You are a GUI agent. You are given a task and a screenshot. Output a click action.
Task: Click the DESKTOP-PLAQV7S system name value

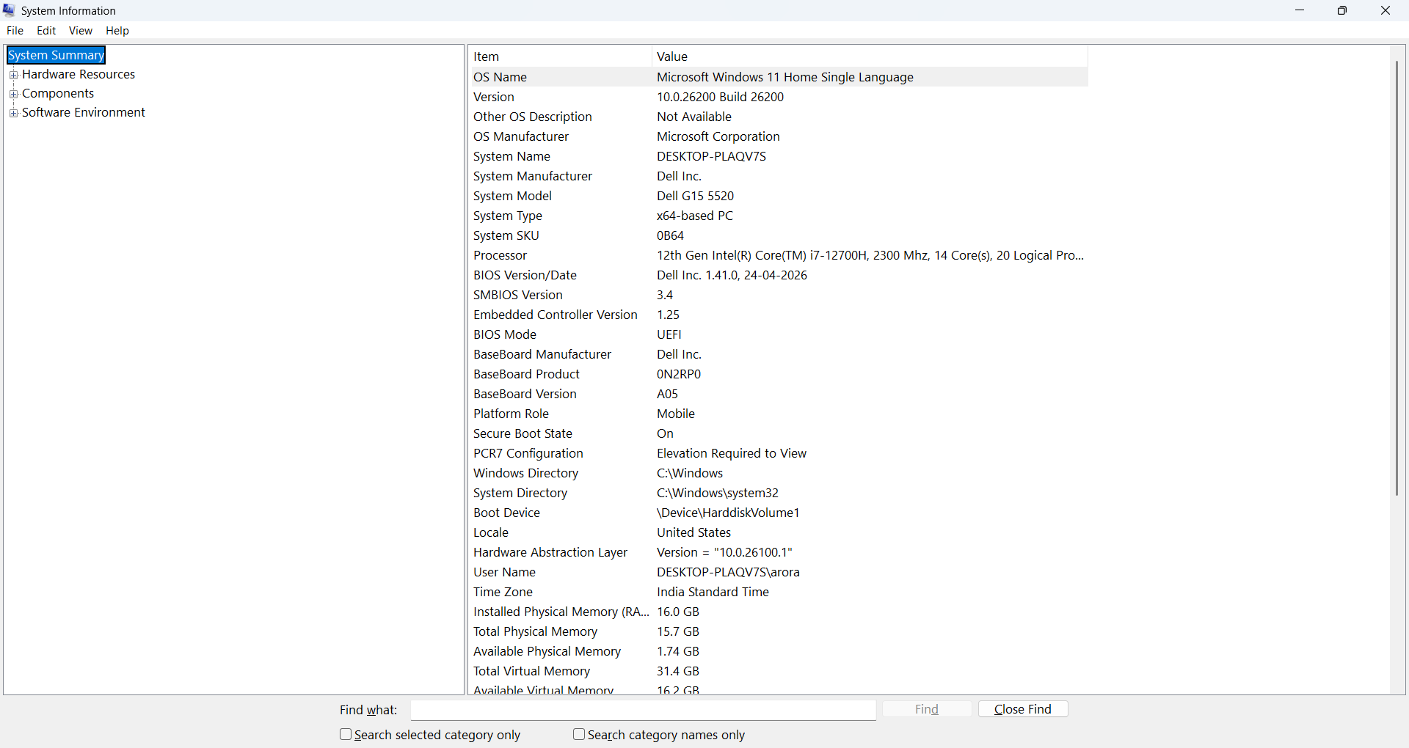pyautogui.click(x=712, y=156)
